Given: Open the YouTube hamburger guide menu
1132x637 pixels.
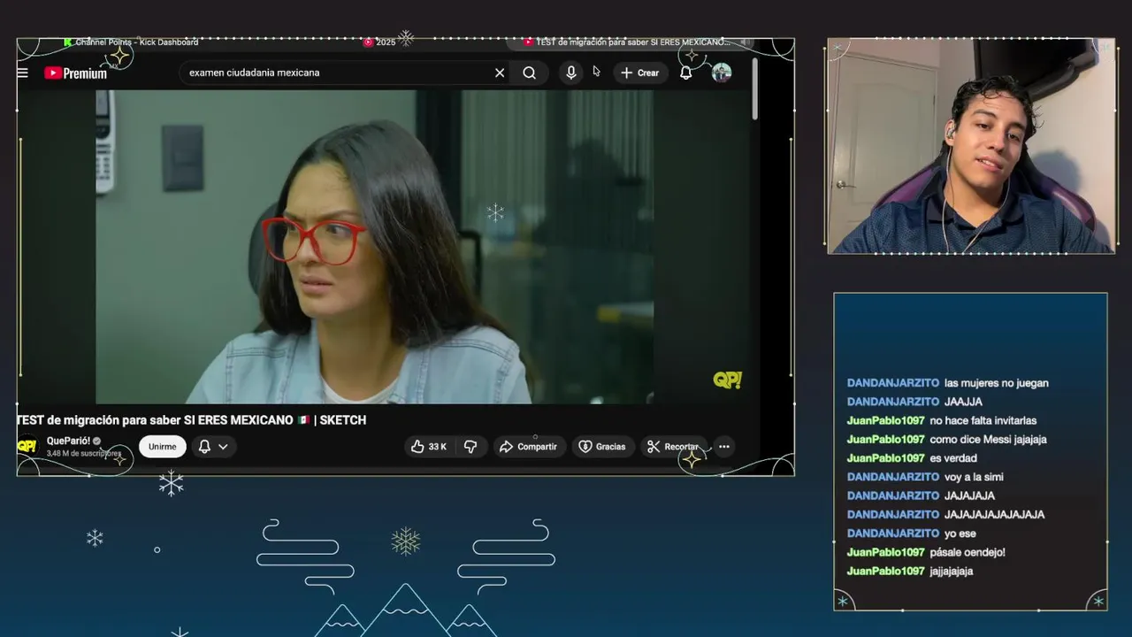Looking at the screenshot, I should (x=23, y=73).
